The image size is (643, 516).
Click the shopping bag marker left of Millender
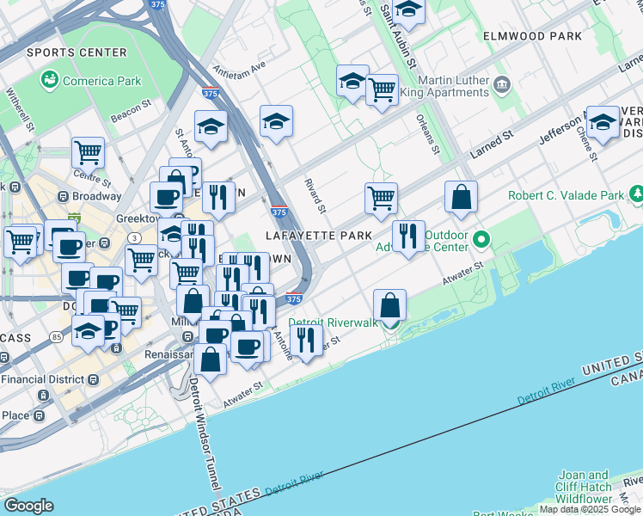tap(193, 302)
